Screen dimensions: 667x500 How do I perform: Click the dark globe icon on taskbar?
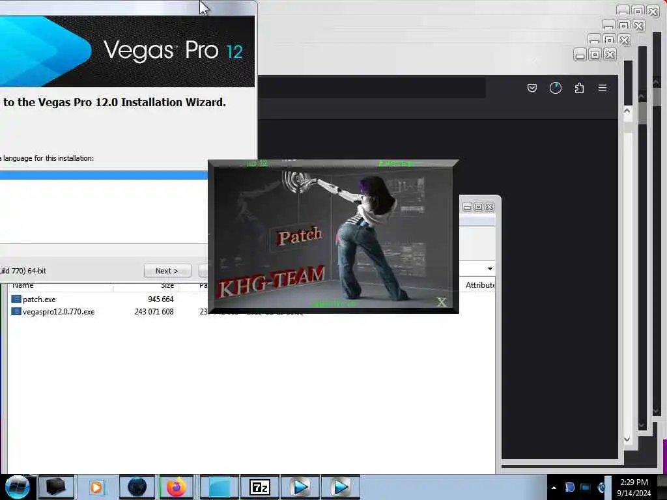(x=137, y=487)
